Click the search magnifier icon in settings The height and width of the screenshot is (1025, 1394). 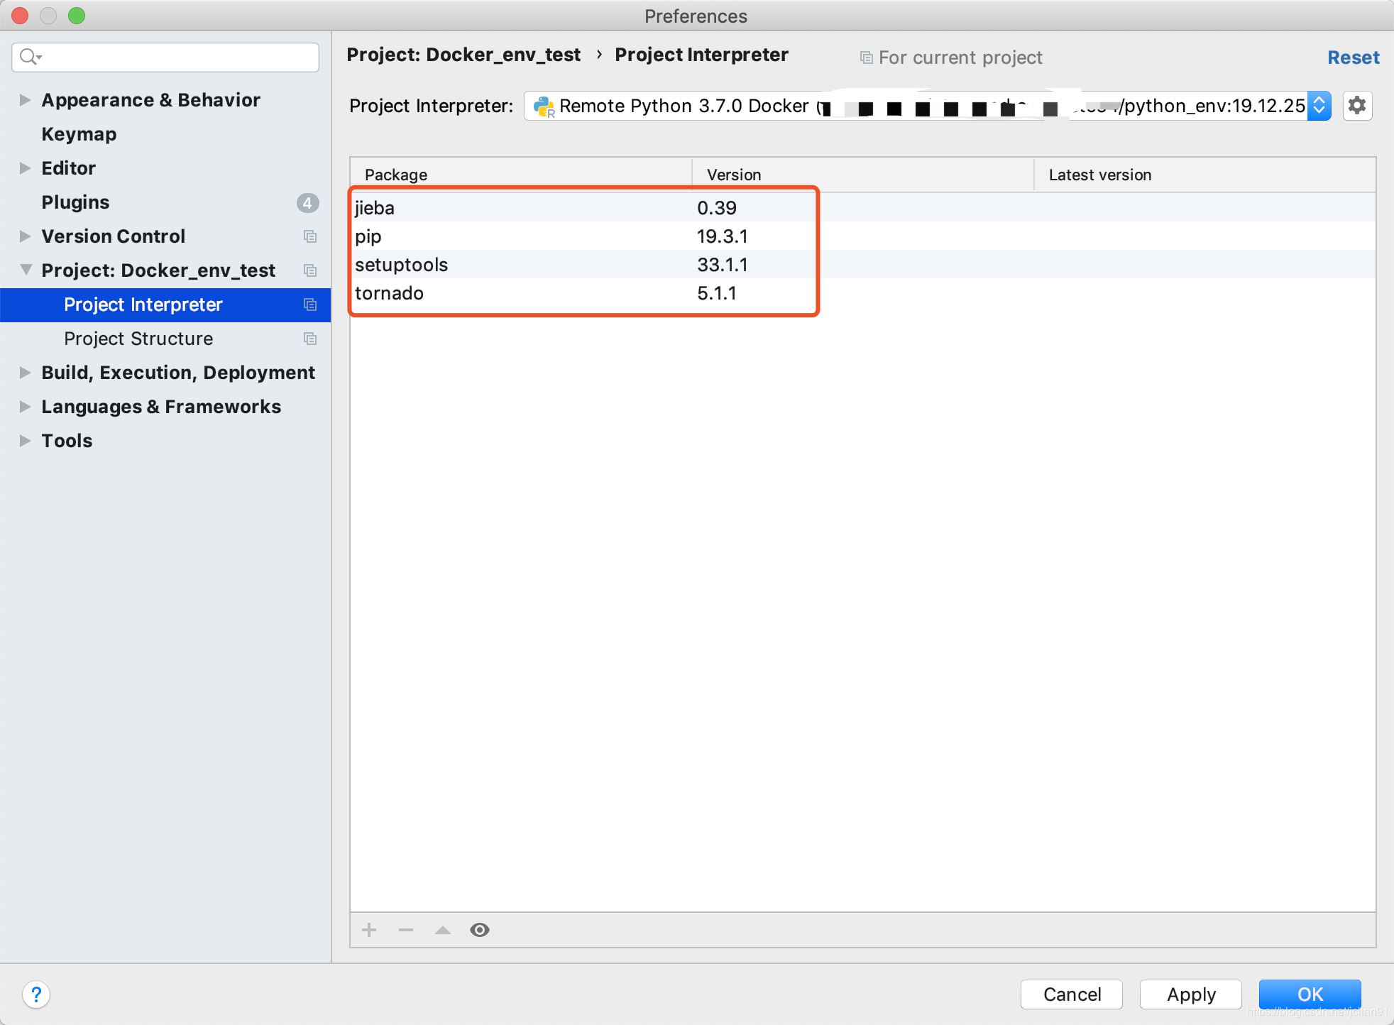coord(29,57)
